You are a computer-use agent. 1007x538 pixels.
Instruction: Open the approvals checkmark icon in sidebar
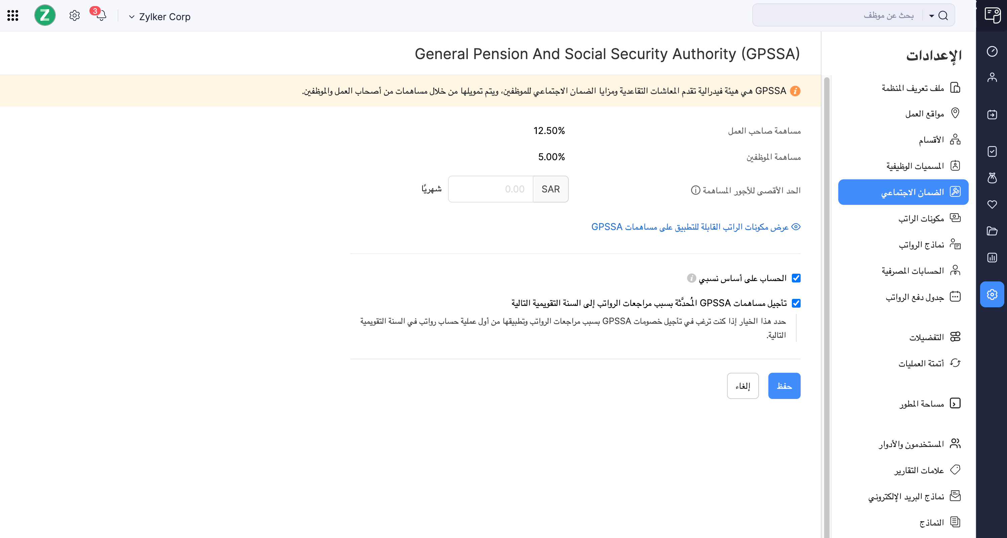pyautogui.click(x=992, y=151)
